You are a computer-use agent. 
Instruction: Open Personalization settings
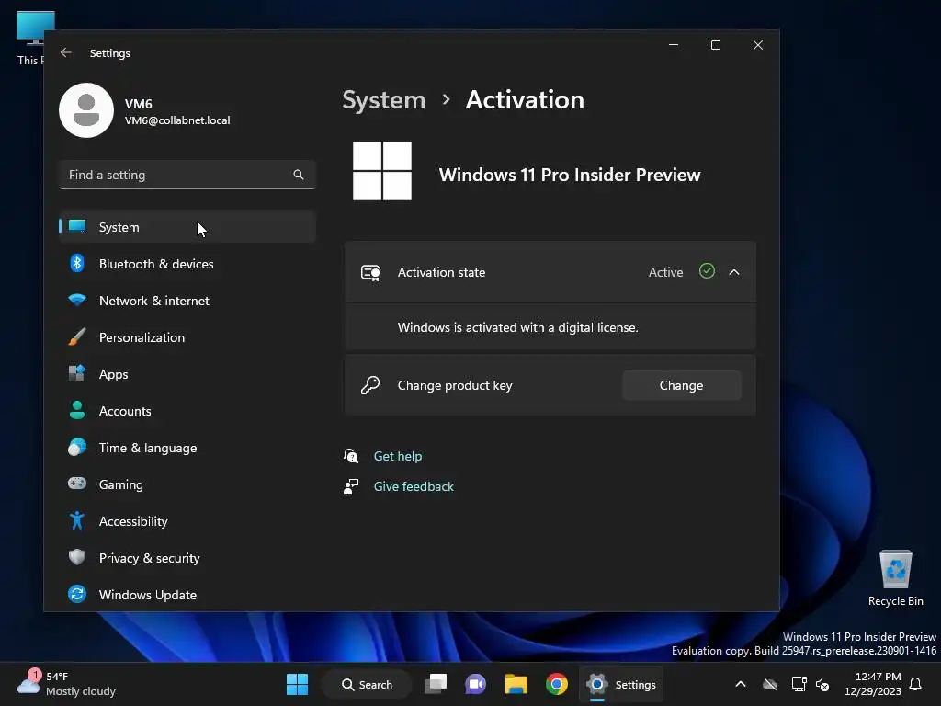(187, 337)
